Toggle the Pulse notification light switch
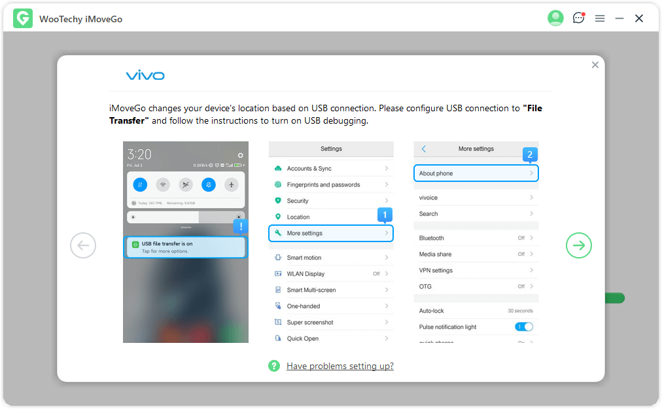Screen dimensions: 662x409 point(524,327)
